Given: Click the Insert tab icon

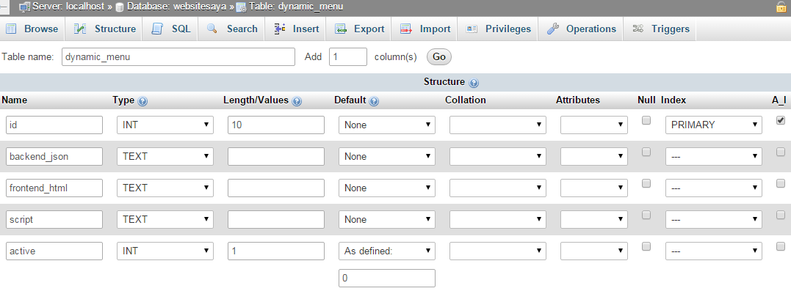Looking at the screenshot, I should (280, 29).
